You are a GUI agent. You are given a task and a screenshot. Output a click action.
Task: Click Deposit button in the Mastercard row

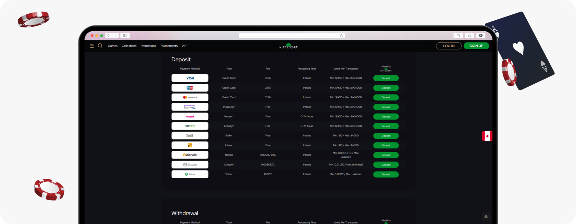[x=386, y=97]
